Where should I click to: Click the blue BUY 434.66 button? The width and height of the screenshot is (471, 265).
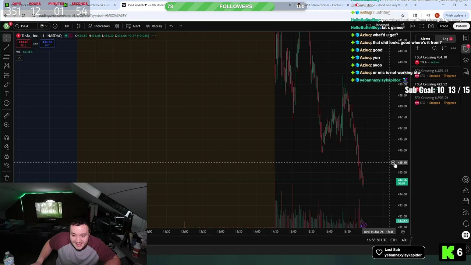point(47,43)
